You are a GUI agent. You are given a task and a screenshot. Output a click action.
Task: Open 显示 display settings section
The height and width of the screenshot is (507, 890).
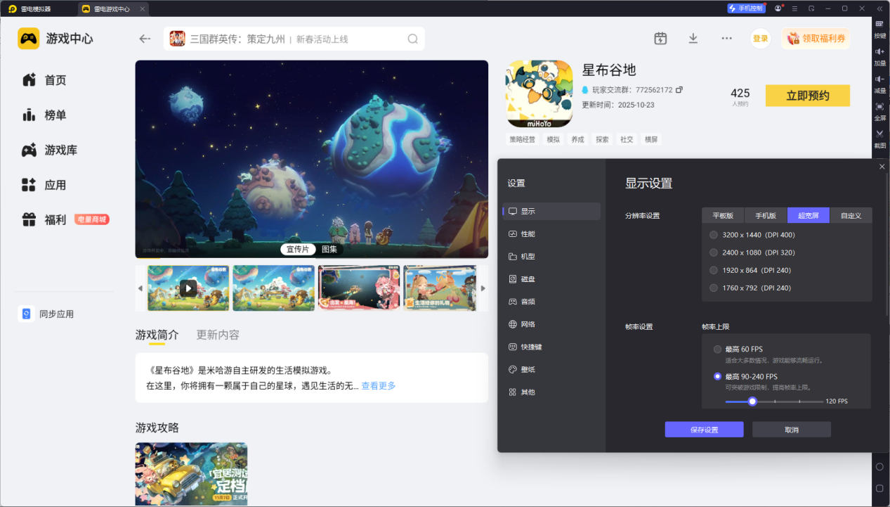pyautogui.click(x=551, y=211)
